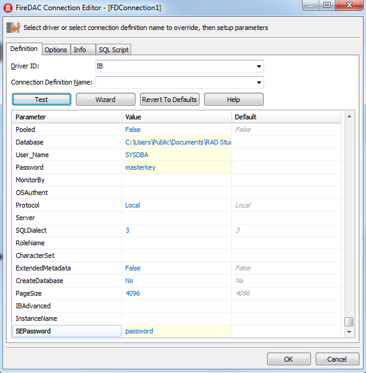Click the parameter list scroll down arrow
This screenshot has height=373, width=366.
[x=349, y=332]
